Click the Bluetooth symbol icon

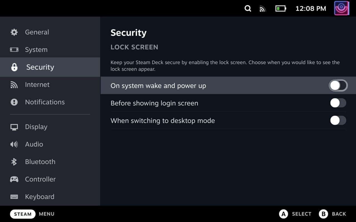click(14, 162)
